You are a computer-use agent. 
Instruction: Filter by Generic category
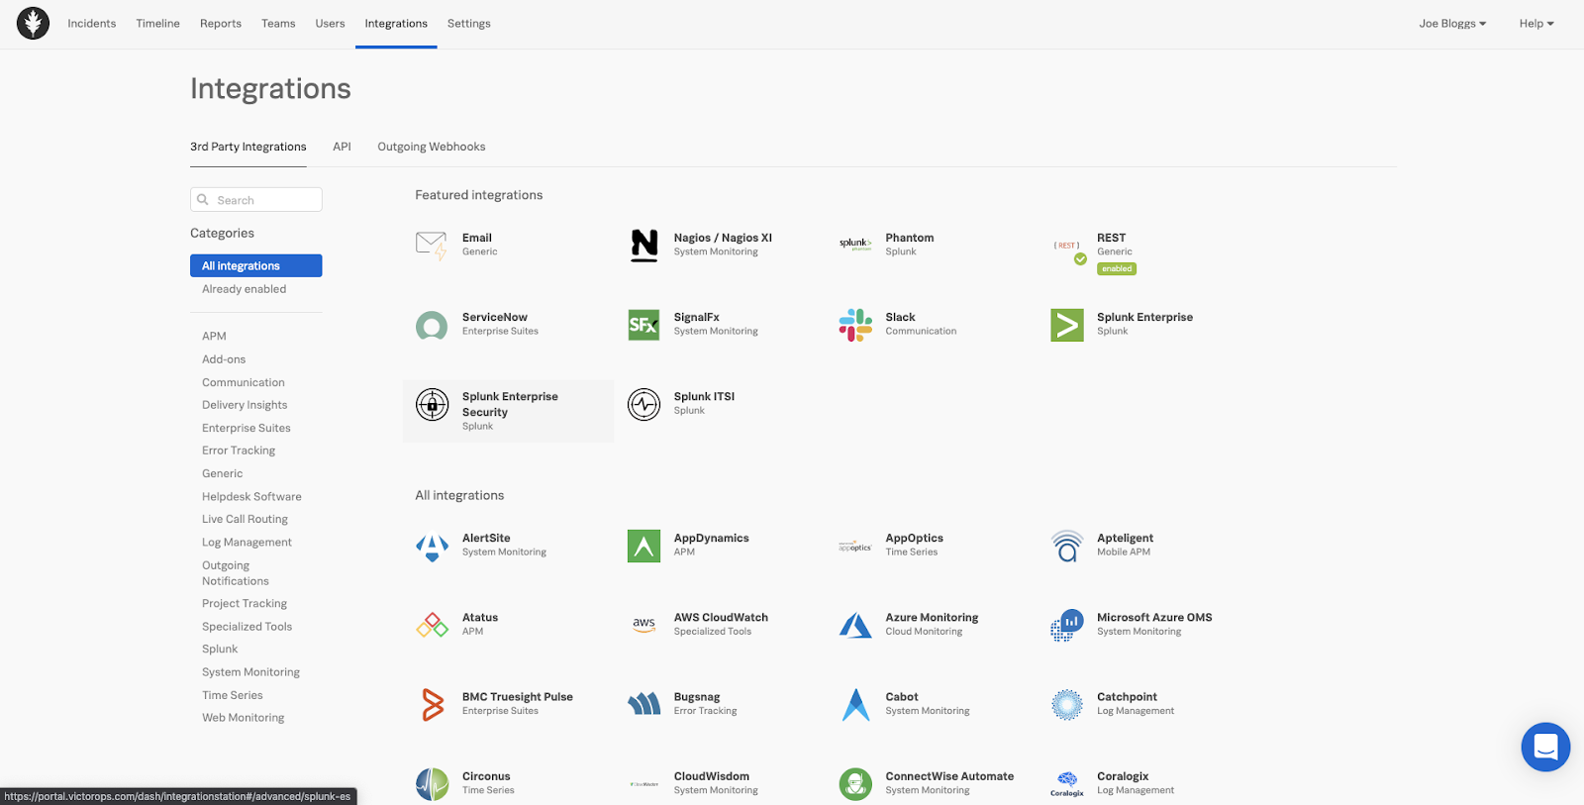(223, 473)
